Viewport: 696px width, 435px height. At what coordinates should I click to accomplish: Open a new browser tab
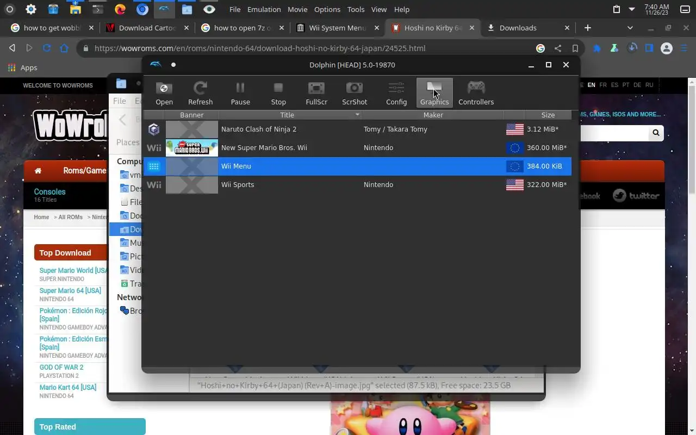tap(587, 28)
